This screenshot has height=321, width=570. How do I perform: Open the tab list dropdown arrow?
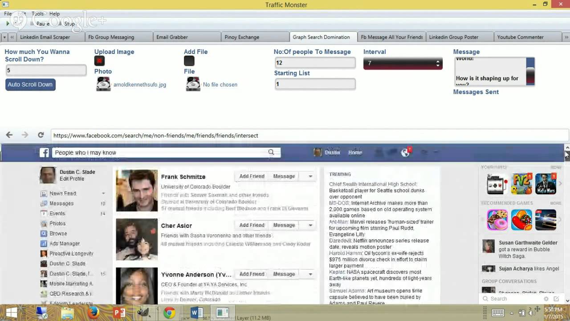(x=4, y=37)
